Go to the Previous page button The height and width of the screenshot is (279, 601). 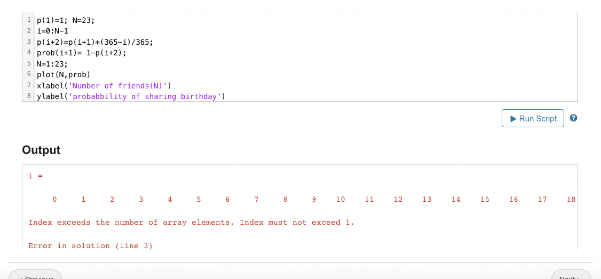tap(36, 276)
